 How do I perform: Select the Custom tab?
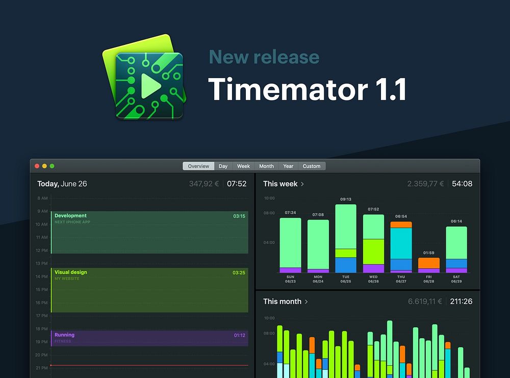tap(312, 166)
